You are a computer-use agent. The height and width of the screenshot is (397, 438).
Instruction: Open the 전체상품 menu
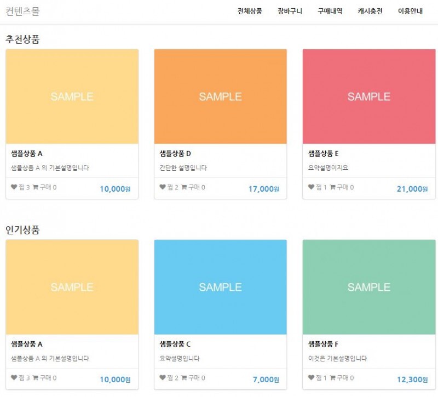coord(250,11)
